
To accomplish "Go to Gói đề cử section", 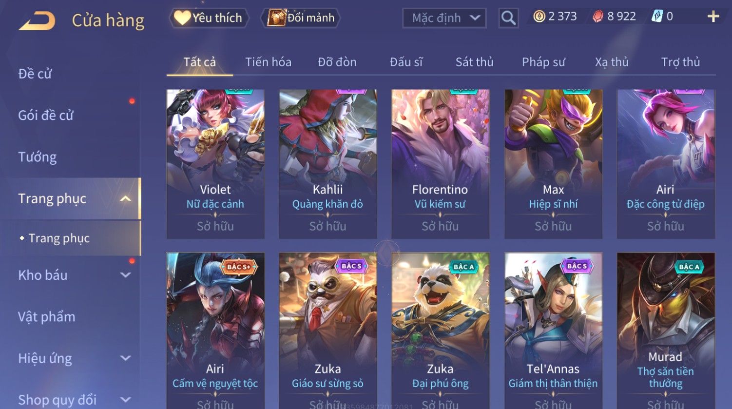I will [x=46, y=115].
